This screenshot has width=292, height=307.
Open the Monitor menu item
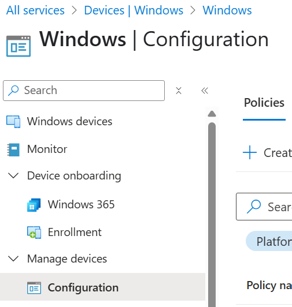point(47,149)
